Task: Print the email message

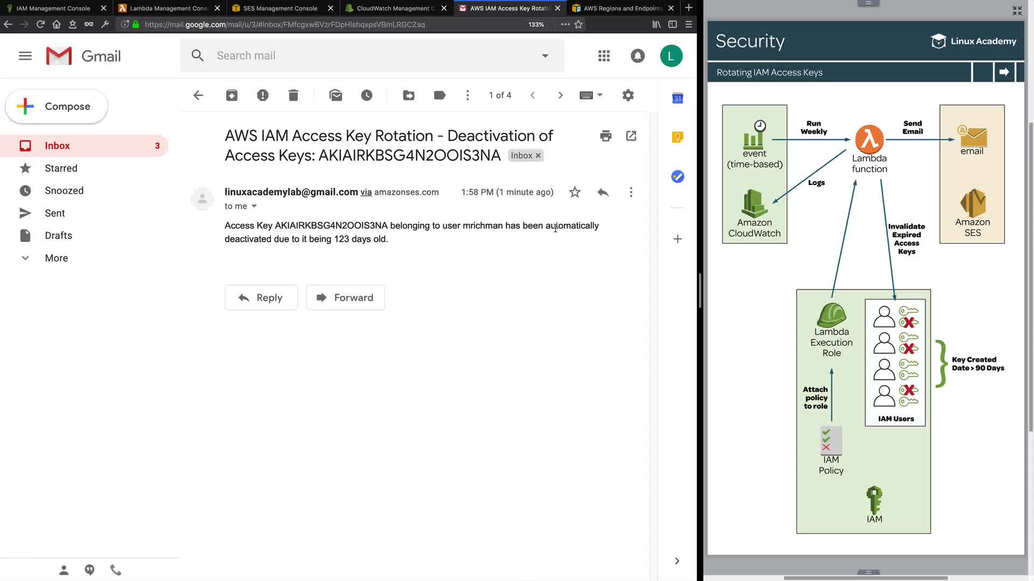Action: 605,136
